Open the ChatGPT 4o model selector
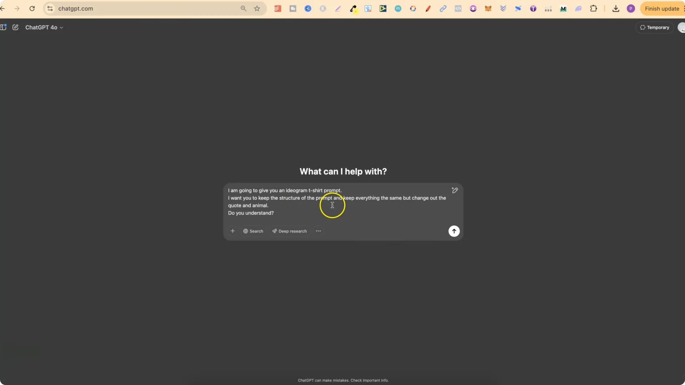Viewport: 685px width, 385px height. (x=44, y=27)
